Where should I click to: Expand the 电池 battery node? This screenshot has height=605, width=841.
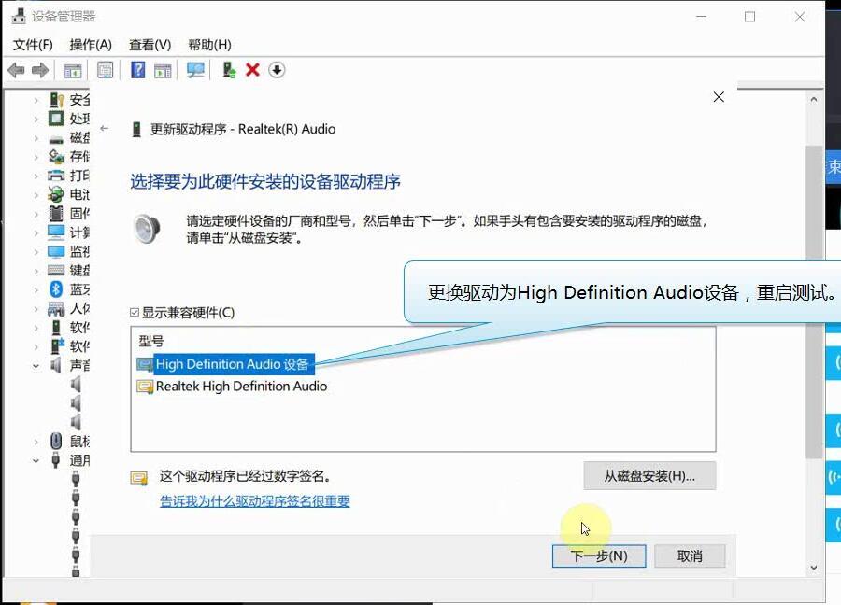pos(36,195)
